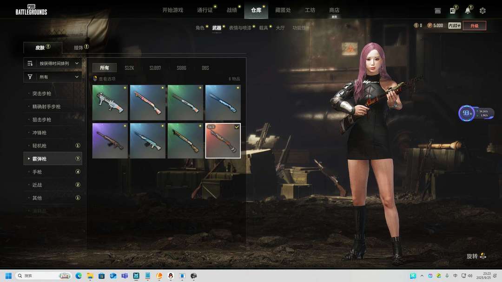Launch Microsoft Edge from the taskbar
Screen dimensions: 502x282
coord(79,276)
